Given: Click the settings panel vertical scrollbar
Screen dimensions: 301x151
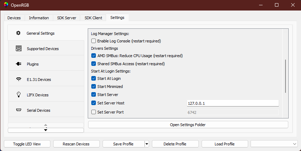Looking at the screenshot, I should (285, 76).
